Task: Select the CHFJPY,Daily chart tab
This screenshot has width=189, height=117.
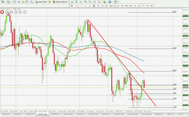Action: coord(43,115)
